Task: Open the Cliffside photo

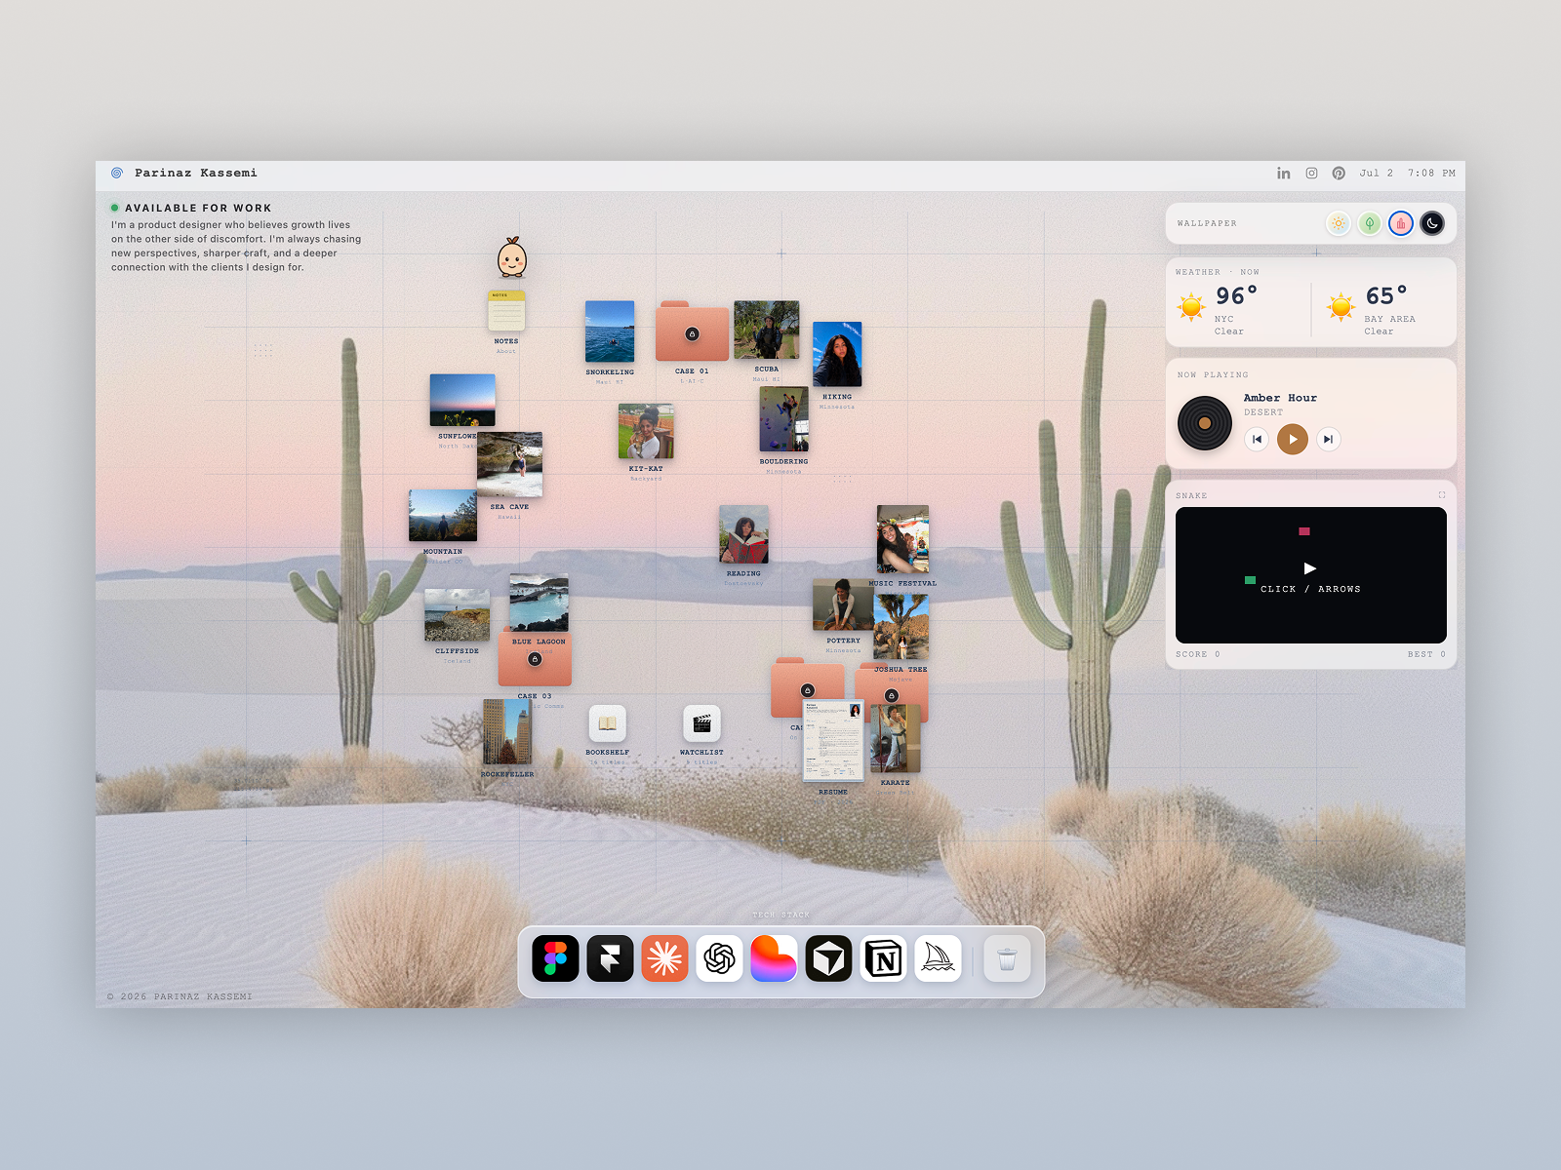Action: (457, 615)
